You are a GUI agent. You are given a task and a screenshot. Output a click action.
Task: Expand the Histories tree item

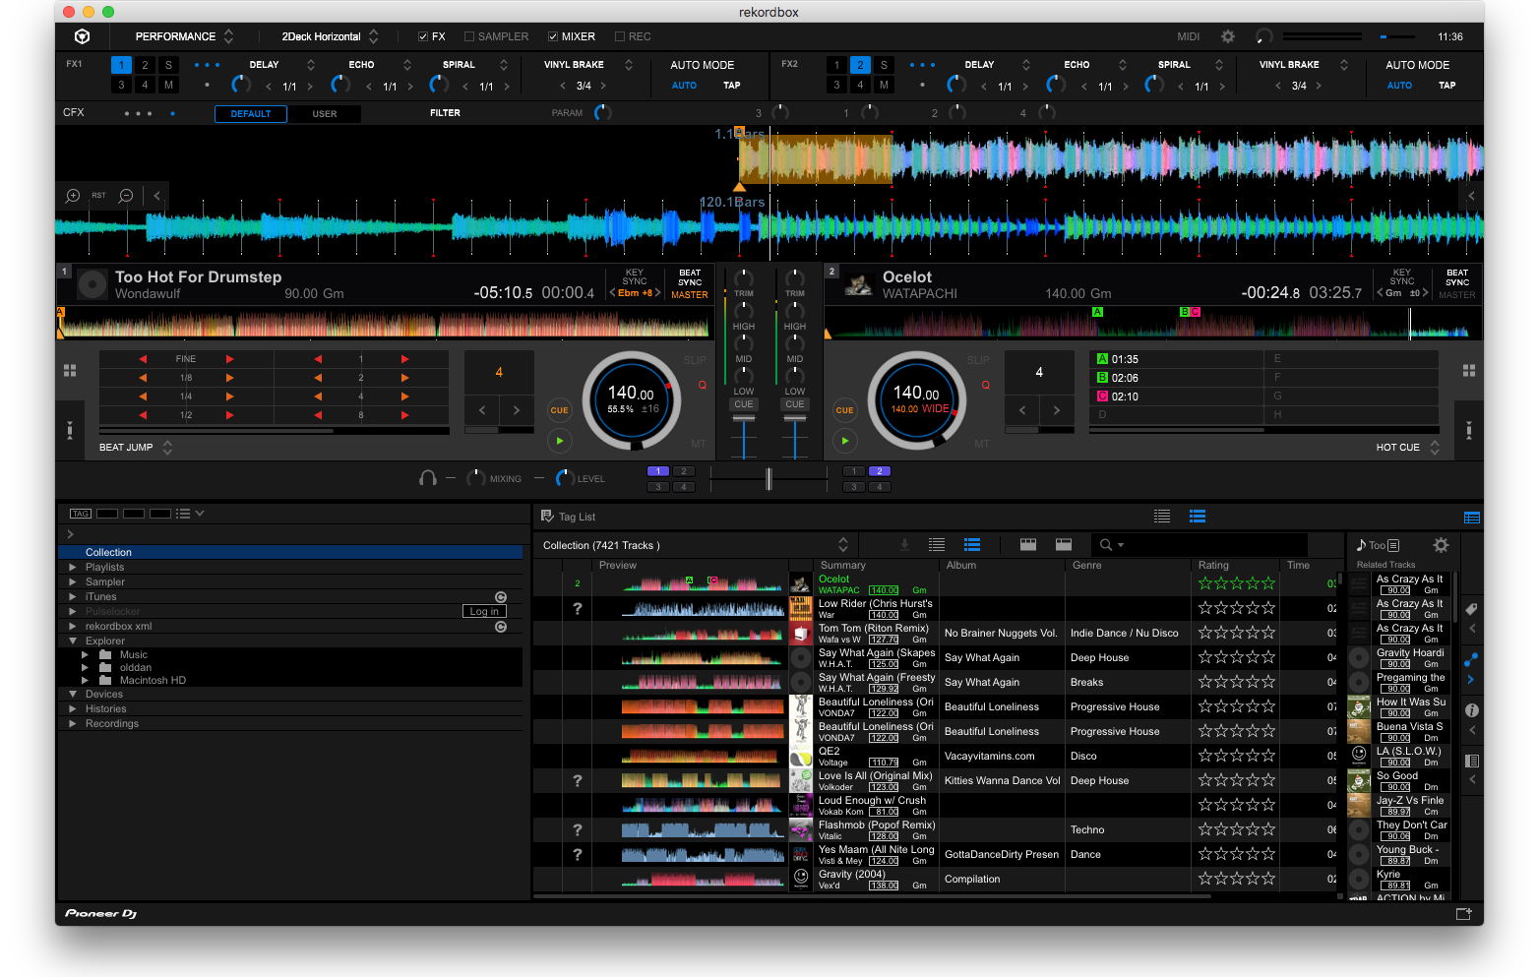[73, 709]
